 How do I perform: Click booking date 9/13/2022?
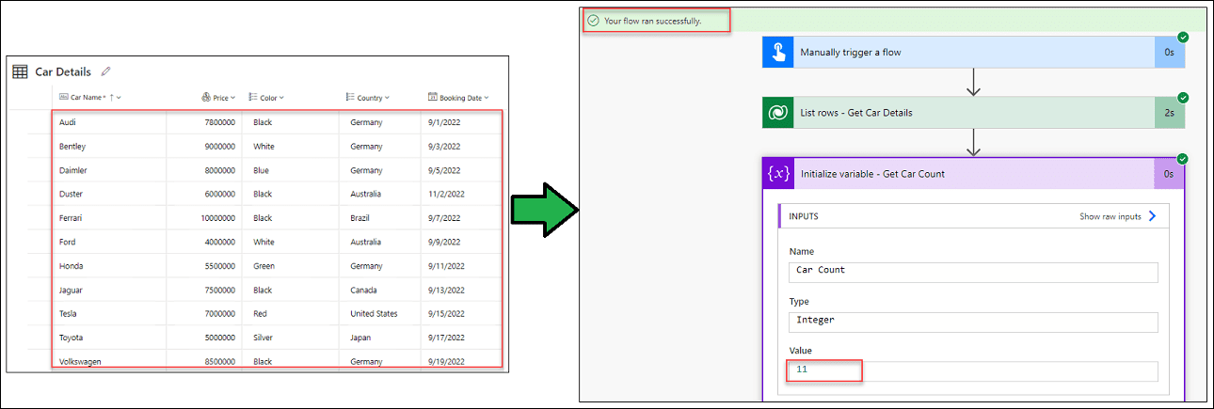click(447, 290)
